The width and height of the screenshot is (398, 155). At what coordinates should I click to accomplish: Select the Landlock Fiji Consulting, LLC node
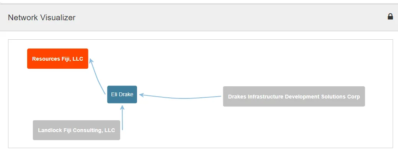[76, 130]
